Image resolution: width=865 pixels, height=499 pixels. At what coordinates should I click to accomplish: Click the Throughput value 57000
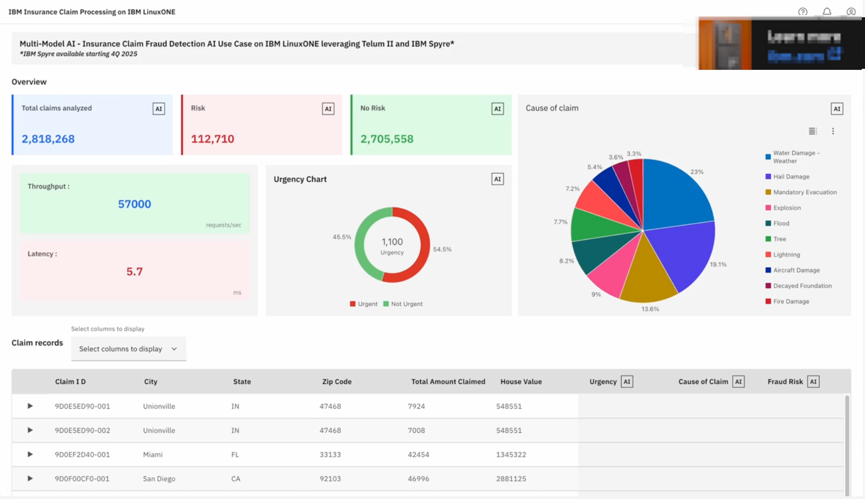(x=135, y=204)
